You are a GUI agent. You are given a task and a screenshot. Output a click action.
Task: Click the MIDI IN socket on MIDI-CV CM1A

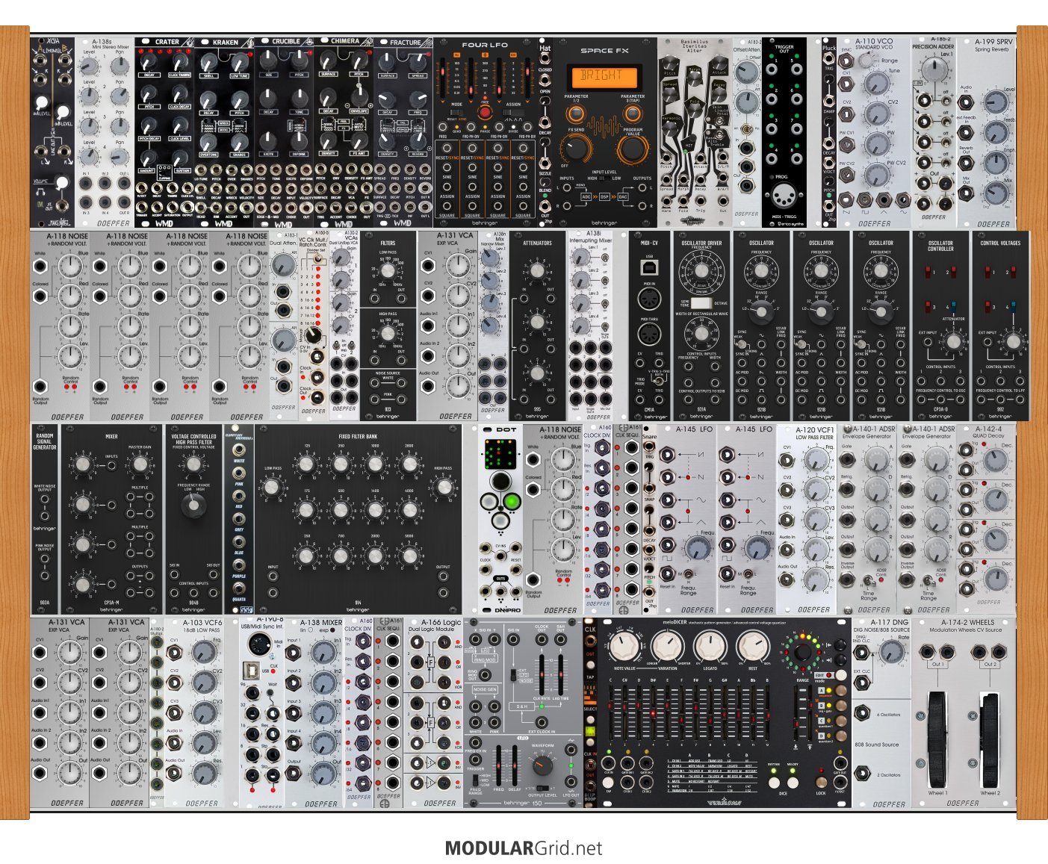pyautogui.click(x=649, y=299)
